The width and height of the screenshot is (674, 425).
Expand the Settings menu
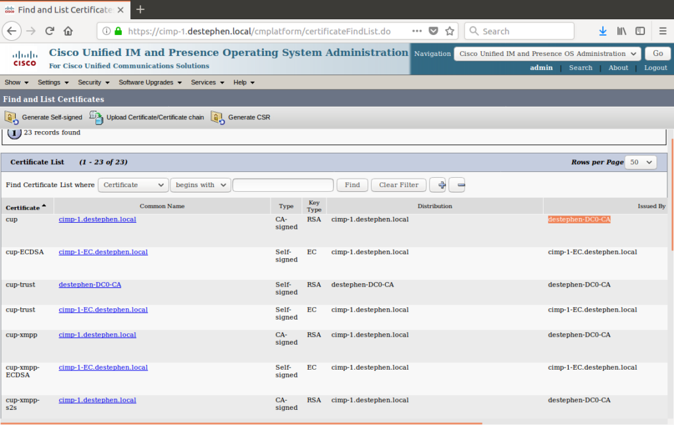(53, 82)
